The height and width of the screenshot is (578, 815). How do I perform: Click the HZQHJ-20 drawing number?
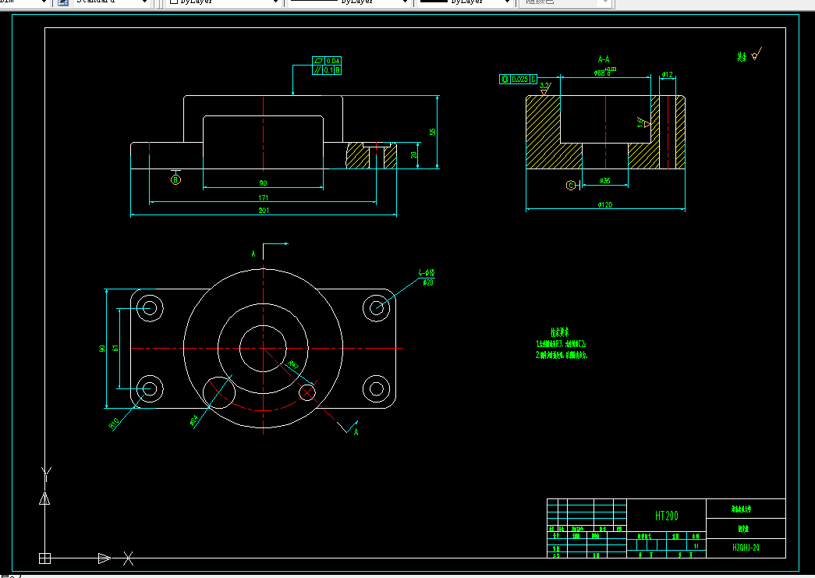746,548
